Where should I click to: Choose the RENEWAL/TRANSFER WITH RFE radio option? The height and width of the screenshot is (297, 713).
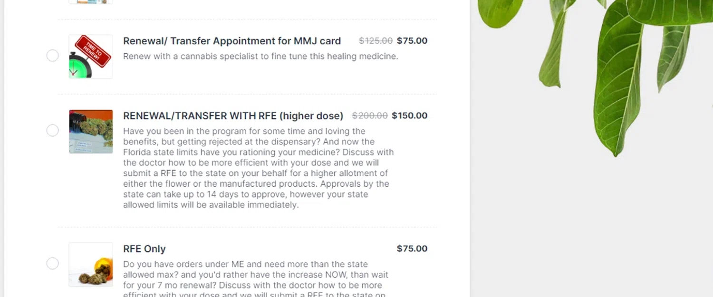pyautogui.click(x=52, y=131)
